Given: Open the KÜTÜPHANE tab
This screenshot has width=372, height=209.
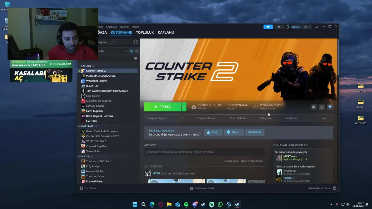Looking at the screenshot, I should pos(121,33).
